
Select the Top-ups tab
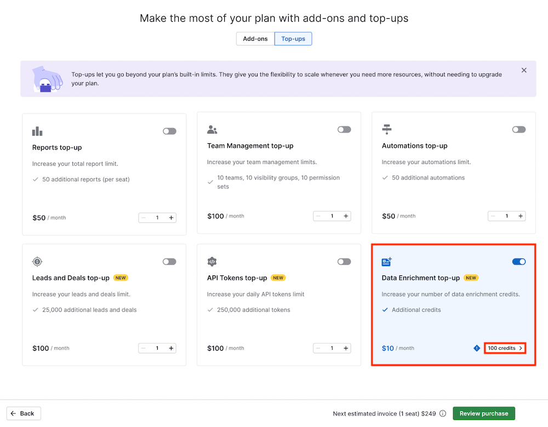[x=293, y=39]
